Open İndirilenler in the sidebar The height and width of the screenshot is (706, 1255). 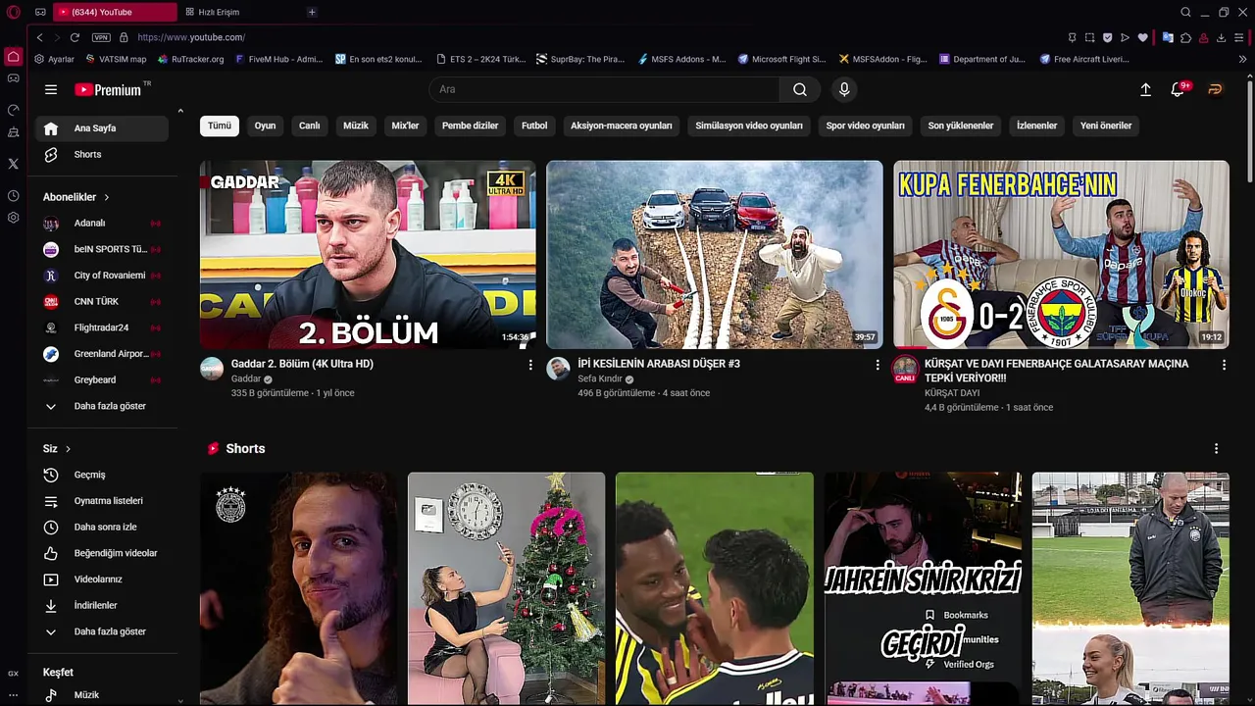click(102, 605)
